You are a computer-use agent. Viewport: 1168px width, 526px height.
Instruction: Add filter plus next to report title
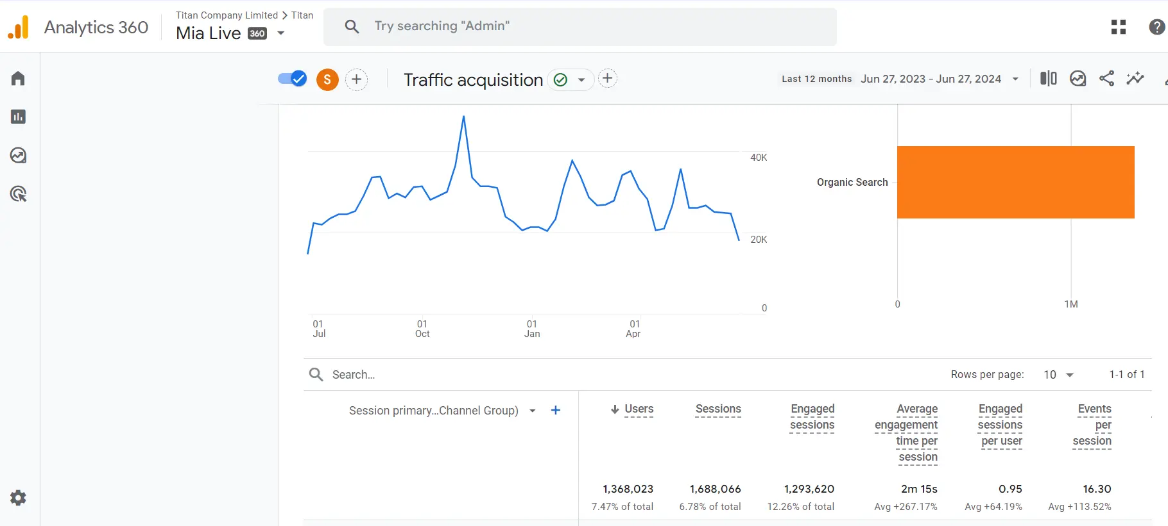[x=607, y=79]
